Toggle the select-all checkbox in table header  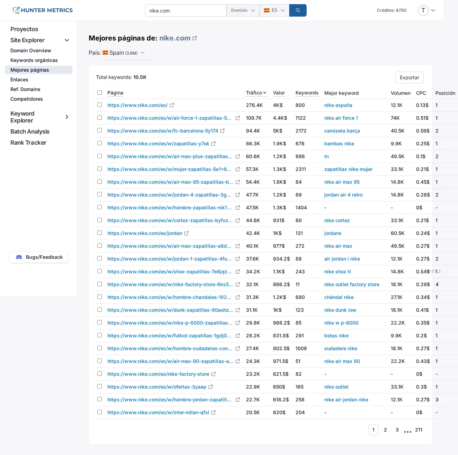click(100, 93)
